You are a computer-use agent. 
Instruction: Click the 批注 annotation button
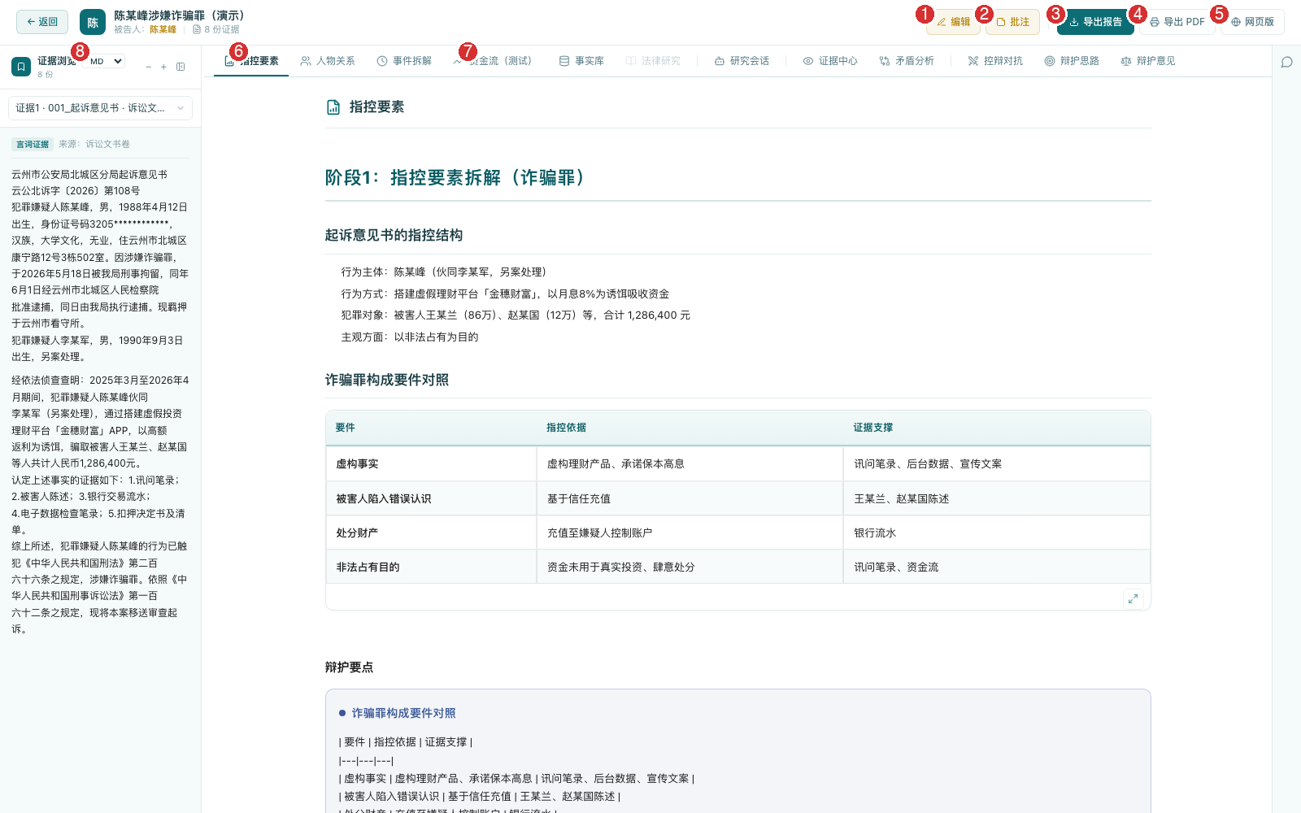coord(1012,22)
